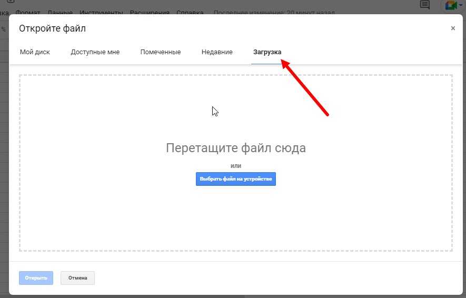Open the Справка menu
This screenshot has width=466, height=298.
(190, 12)
